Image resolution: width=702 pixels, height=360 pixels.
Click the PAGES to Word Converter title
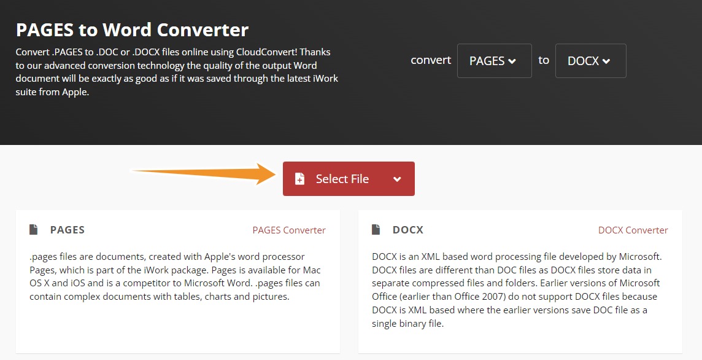pyautogui.click(x=132, y=29)
